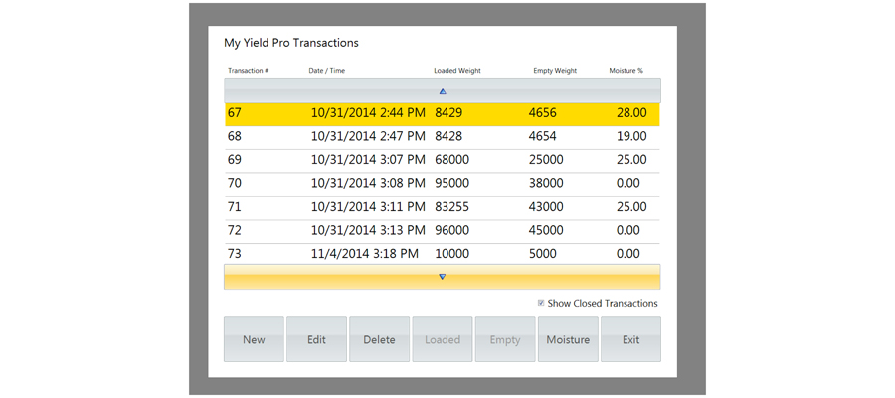
Task: Click the Loaded Weight column header
Action: 457,71
